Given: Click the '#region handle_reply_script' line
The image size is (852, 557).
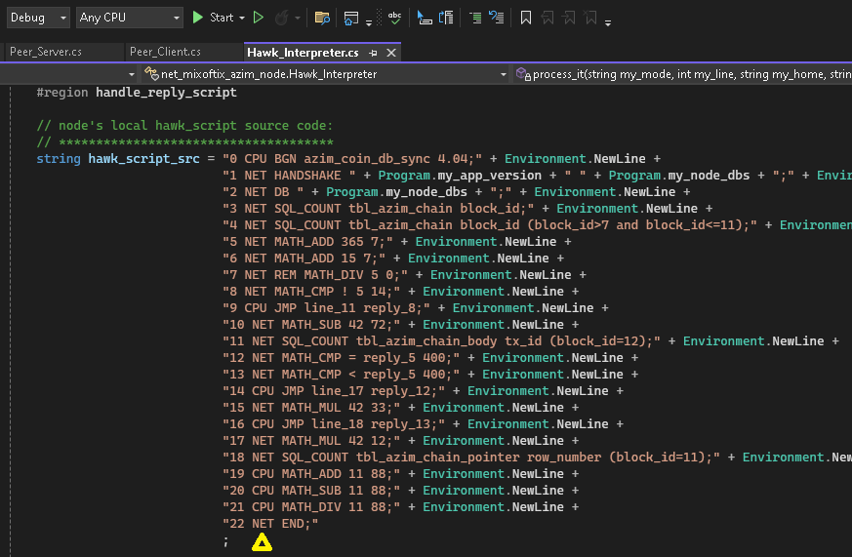Looking at the screenshot, I should pos(137,93).
